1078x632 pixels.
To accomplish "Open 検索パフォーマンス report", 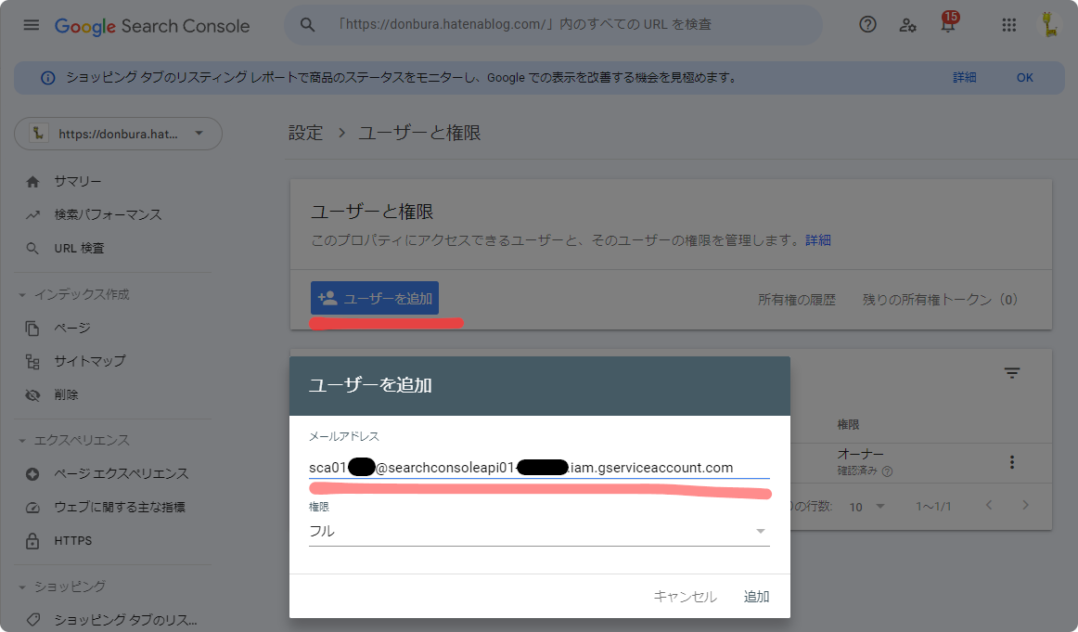I will (108, 215).
